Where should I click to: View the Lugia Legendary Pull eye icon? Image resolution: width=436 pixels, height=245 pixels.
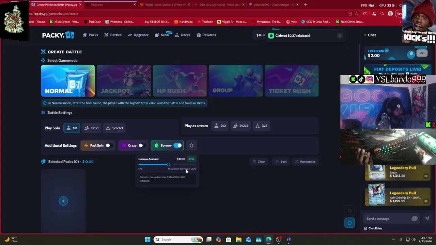click(426, 176)
